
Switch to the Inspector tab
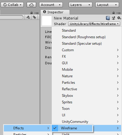55,12
